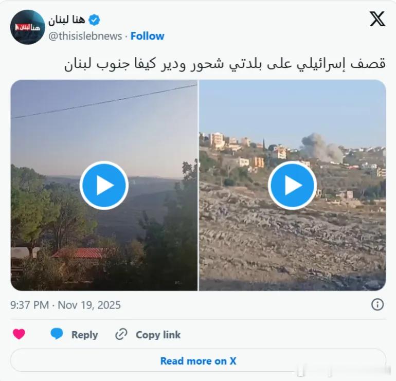Image resolution: width=396 pixels, height=381 pixels.
Task: Open the 9:37 PM Nov 19, 2025 timestamp
Action: click(65, 305)
